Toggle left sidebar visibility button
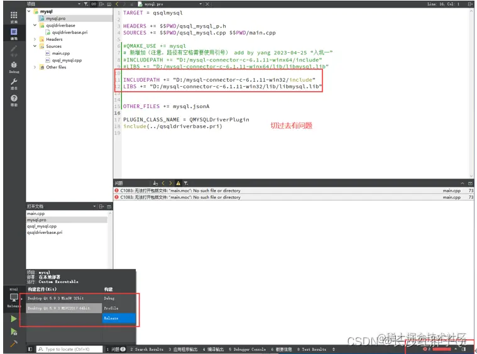 tap(30, 349)
